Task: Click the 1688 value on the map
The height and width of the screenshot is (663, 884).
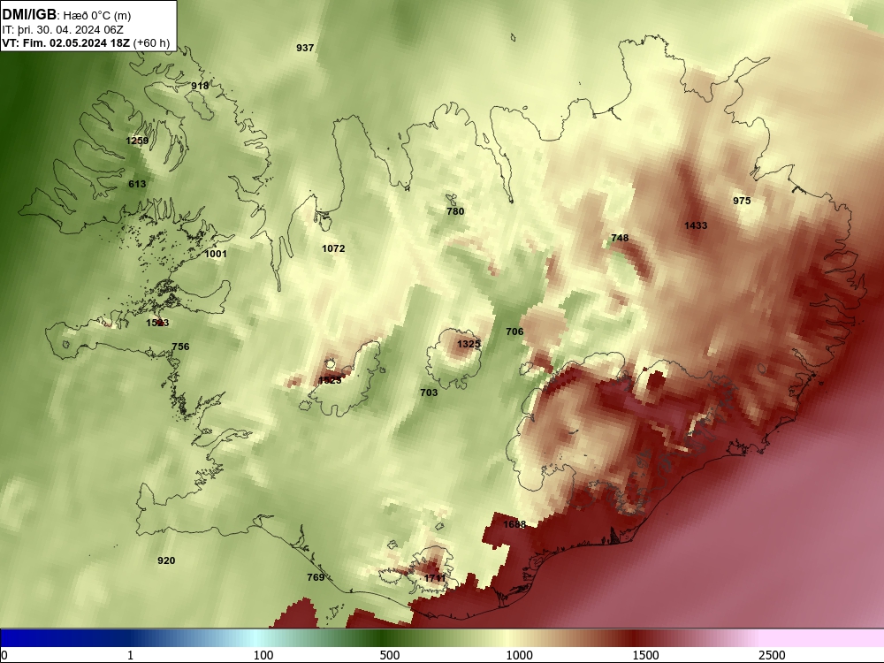Action: 514,524
